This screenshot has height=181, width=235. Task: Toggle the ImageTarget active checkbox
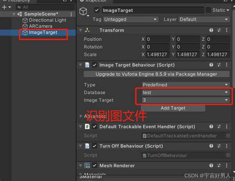[x=97, y=10]
